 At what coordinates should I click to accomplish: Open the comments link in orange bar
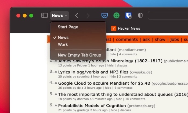pyautogui.click(x=127, y=40)
